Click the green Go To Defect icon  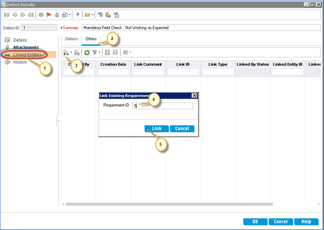(x=41, y=16)
